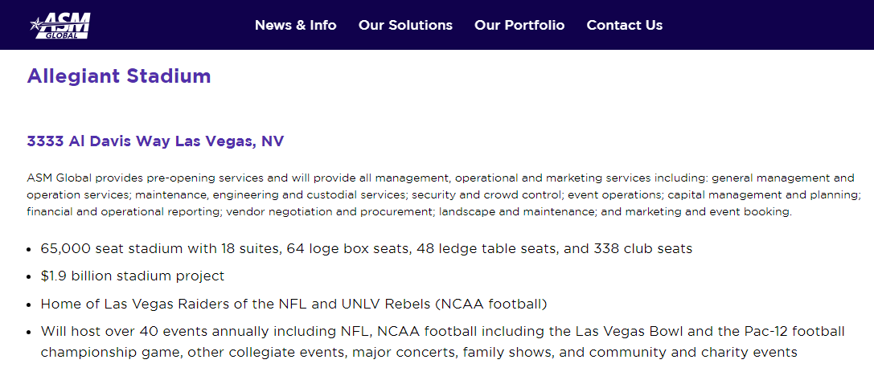Click bullet marker beside $1.9 billion line
Screen dimensions: 874x376
(x=30, y=276)
